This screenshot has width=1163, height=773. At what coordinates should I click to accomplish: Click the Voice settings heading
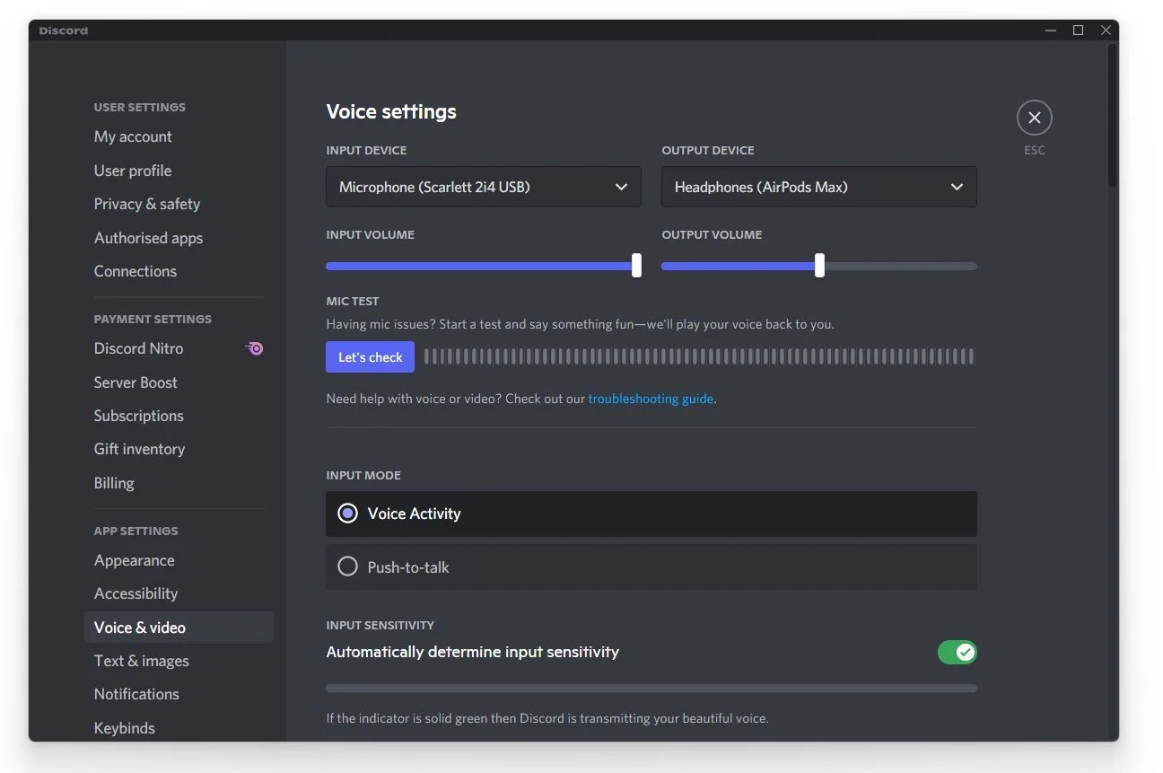391,112
